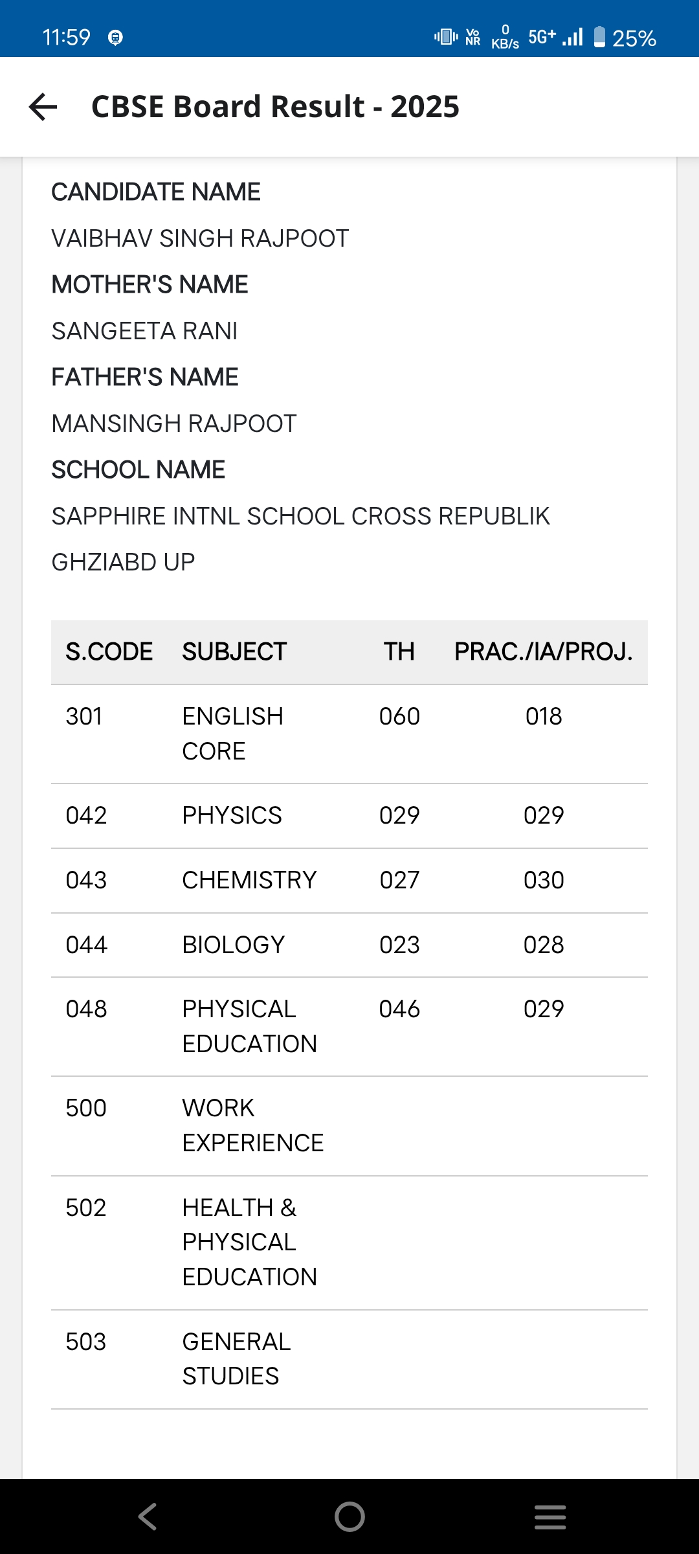699x1554 pixels.
Task: Tap the Physics theory marks 029
Action: (399, 815)
